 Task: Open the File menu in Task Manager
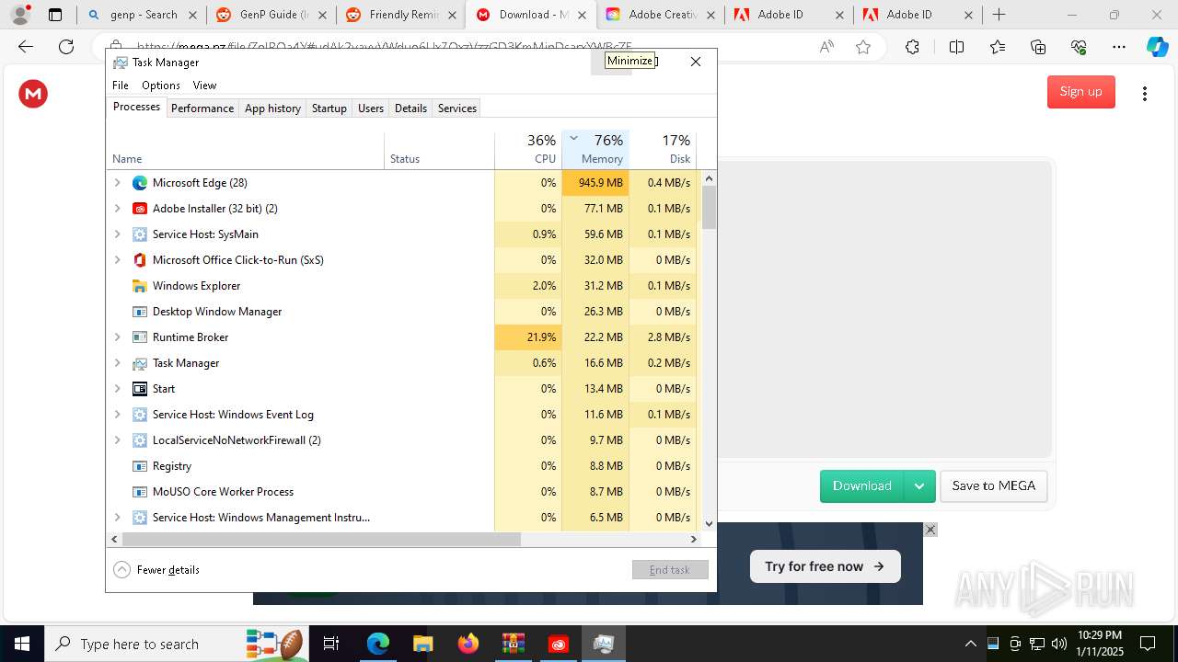pos(121,86)
